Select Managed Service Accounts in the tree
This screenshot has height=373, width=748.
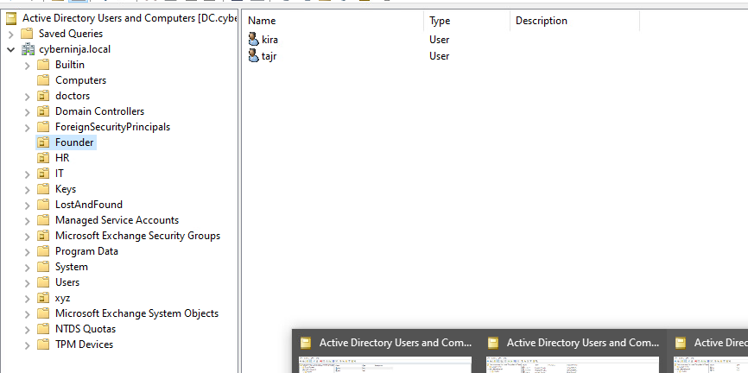117,220
